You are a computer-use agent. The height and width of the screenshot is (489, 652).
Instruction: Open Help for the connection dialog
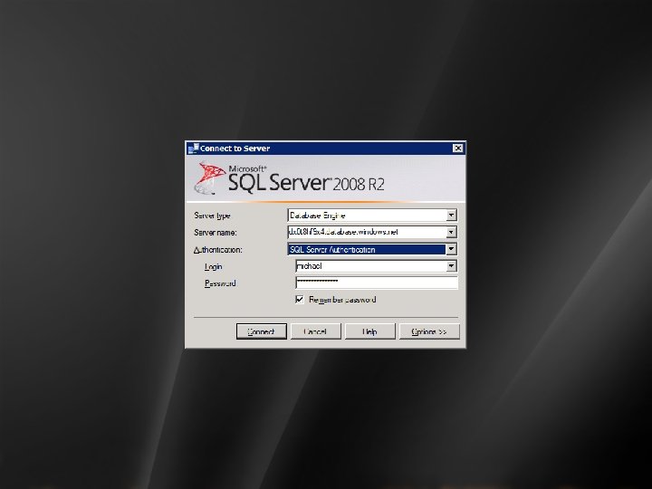coord(369,331)
